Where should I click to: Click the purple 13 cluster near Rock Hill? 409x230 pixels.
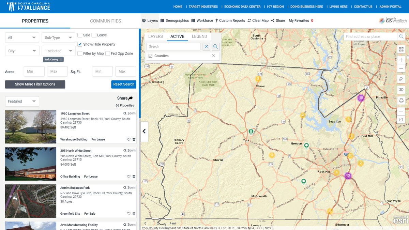pyautogui.click(x=348, y=176)
